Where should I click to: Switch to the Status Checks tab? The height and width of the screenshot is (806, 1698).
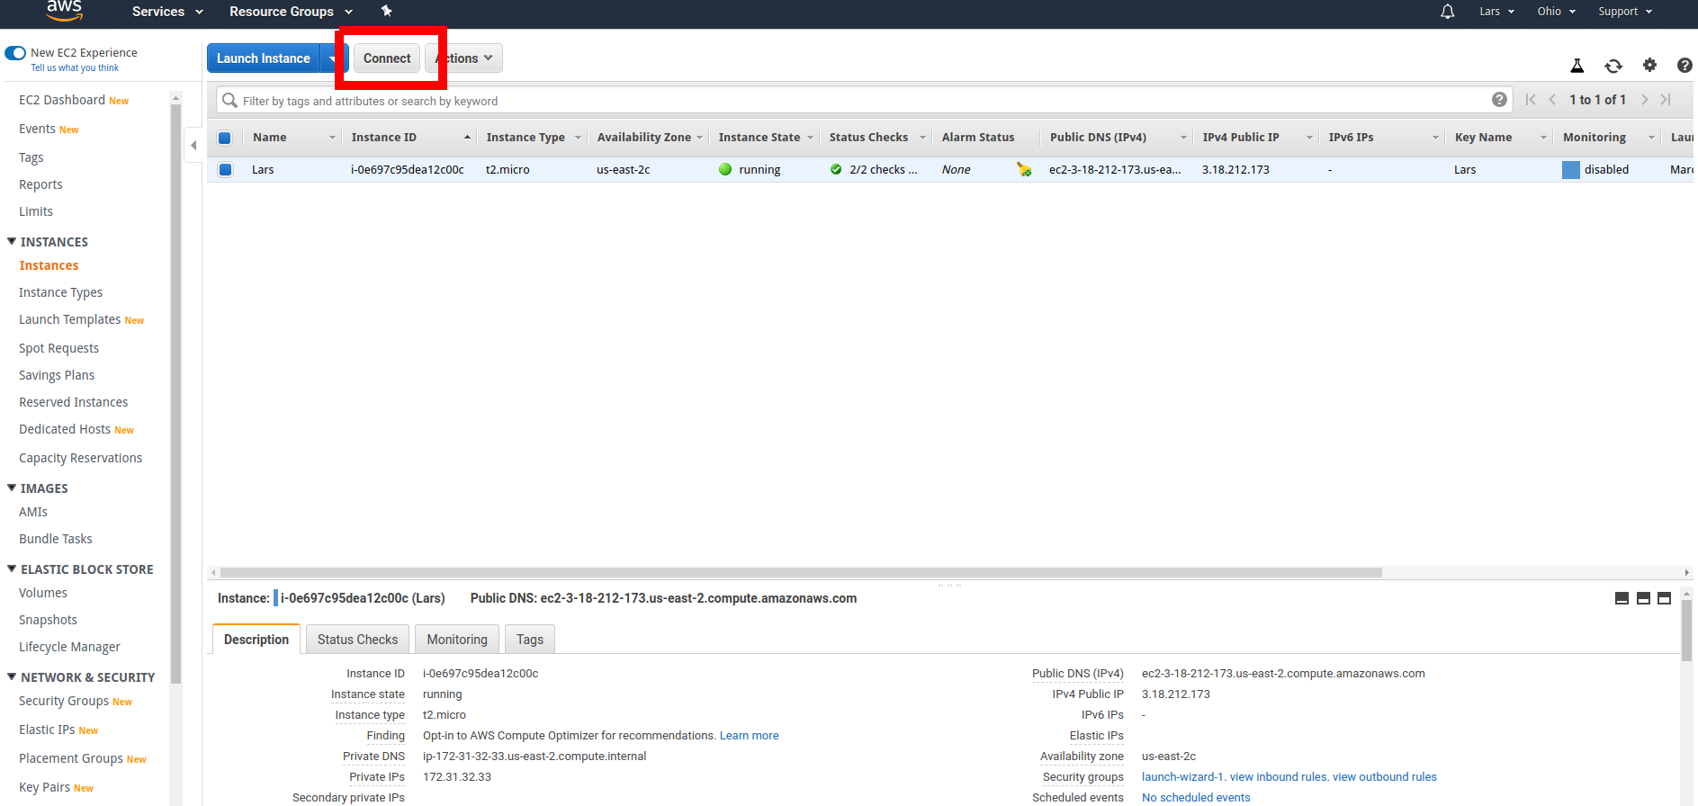pyautogui.click(x=357, y=640)
